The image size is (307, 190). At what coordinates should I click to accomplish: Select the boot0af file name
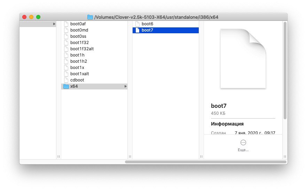click(78, 24)
